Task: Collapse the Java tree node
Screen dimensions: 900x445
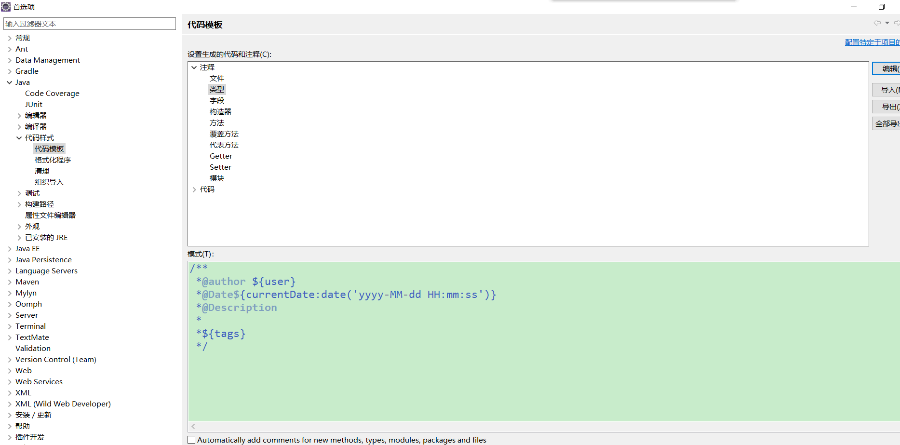Action: [x=10, y=82]
